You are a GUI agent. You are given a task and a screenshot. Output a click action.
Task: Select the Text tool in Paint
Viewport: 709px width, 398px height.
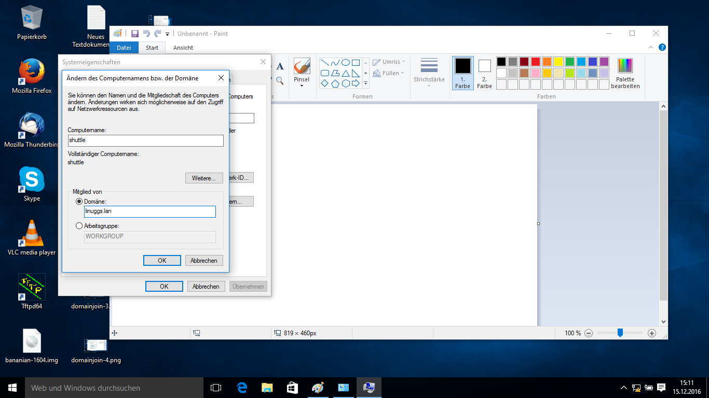point(280,66)
